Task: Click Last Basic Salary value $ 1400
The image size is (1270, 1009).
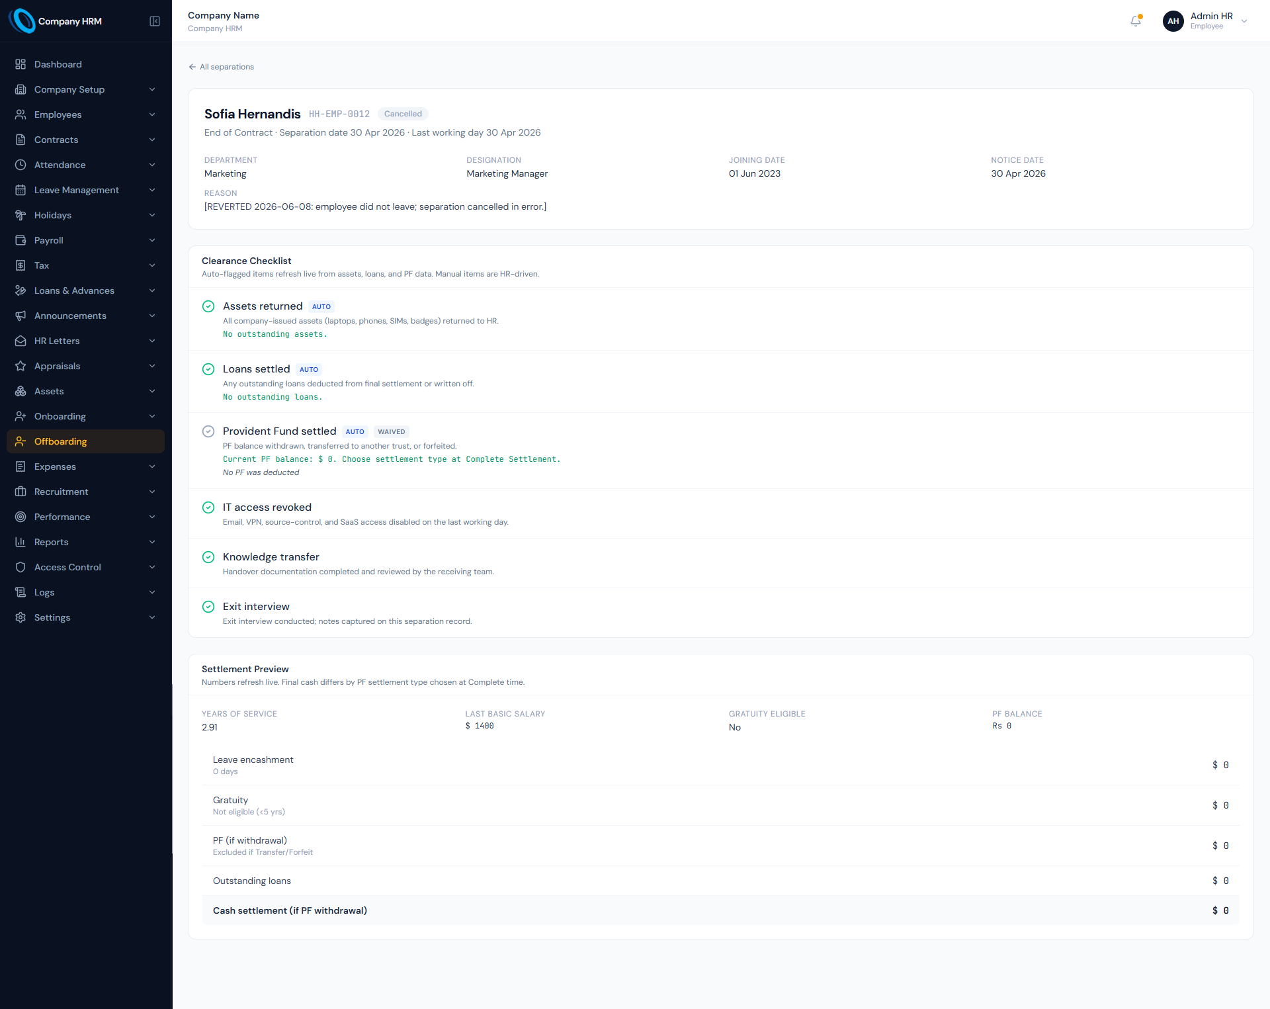Action: click(480, 726)
